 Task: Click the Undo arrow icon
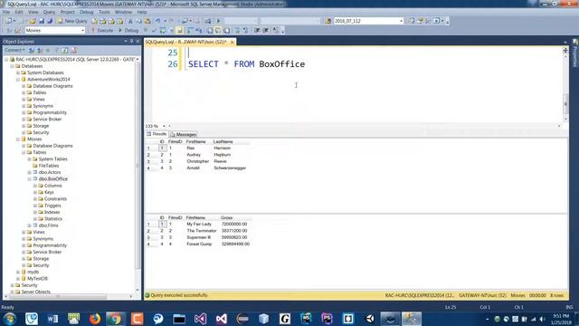click(x=158, y=21)
